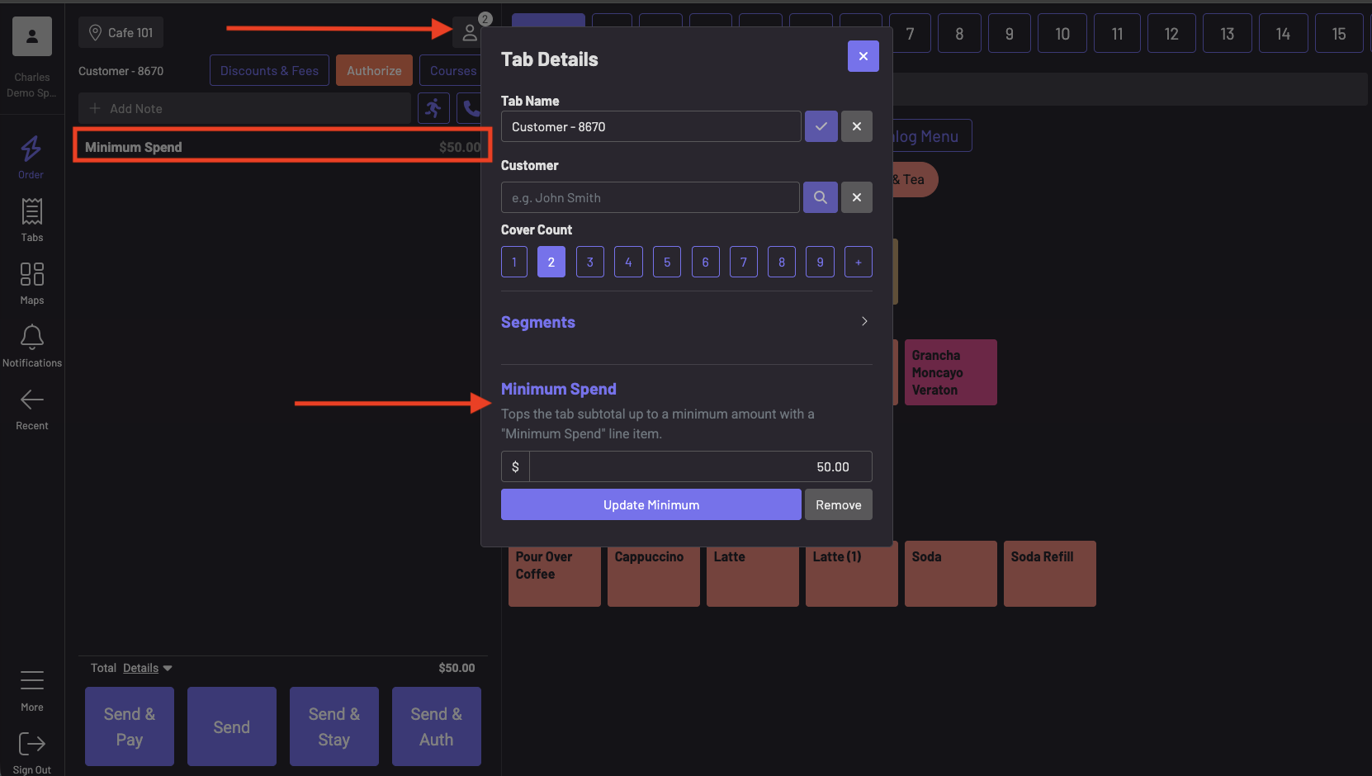Click the Minimum Spend heading
Viewport: 1372px width, 776px height.
click(559, 389)
